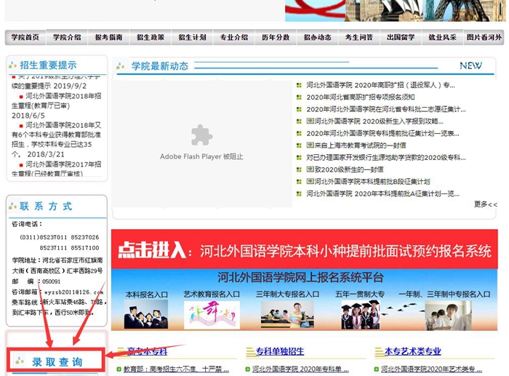Screen dimensions: 509x376
Task: Click the 图 picture icon before 来自上海市教育考试院
Action: [x=310, y=145]
